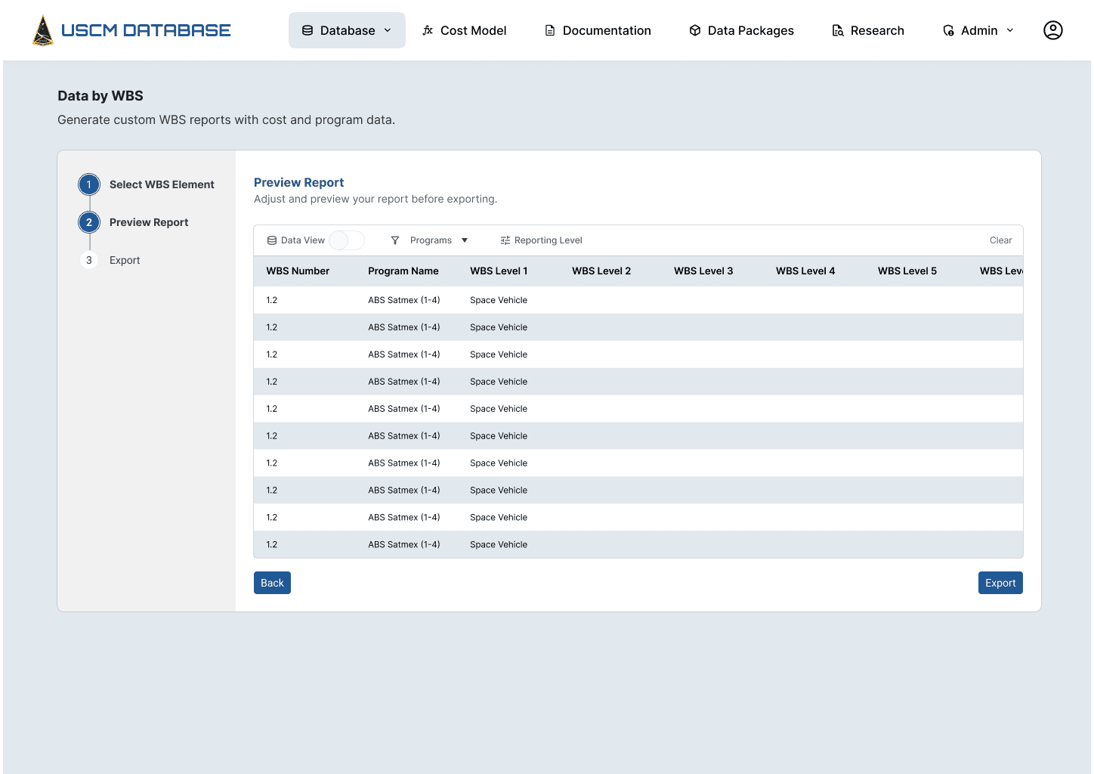Clear the report filters
This screenshot has width=1094, height=774.
[1000, 240]
